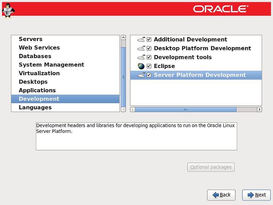Click the category list scroll up arrow
The width and height of the screenshot is (273, 205).
click(x=123, y=38)
